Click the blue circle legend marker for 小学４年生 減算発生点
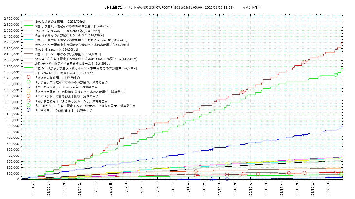This screenshot has height=199, width=355. click(x=28, y=110)
